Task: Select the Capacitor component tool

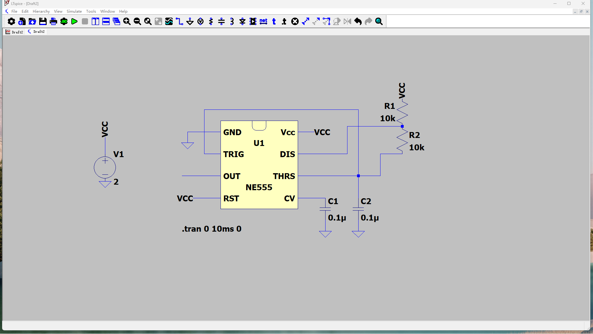Action: point(221,21)
